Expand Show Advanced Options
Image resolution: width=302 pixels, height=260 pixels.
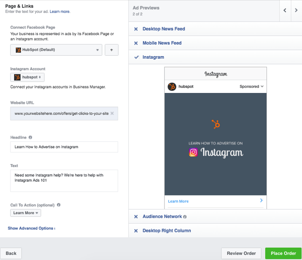(32, 228)
